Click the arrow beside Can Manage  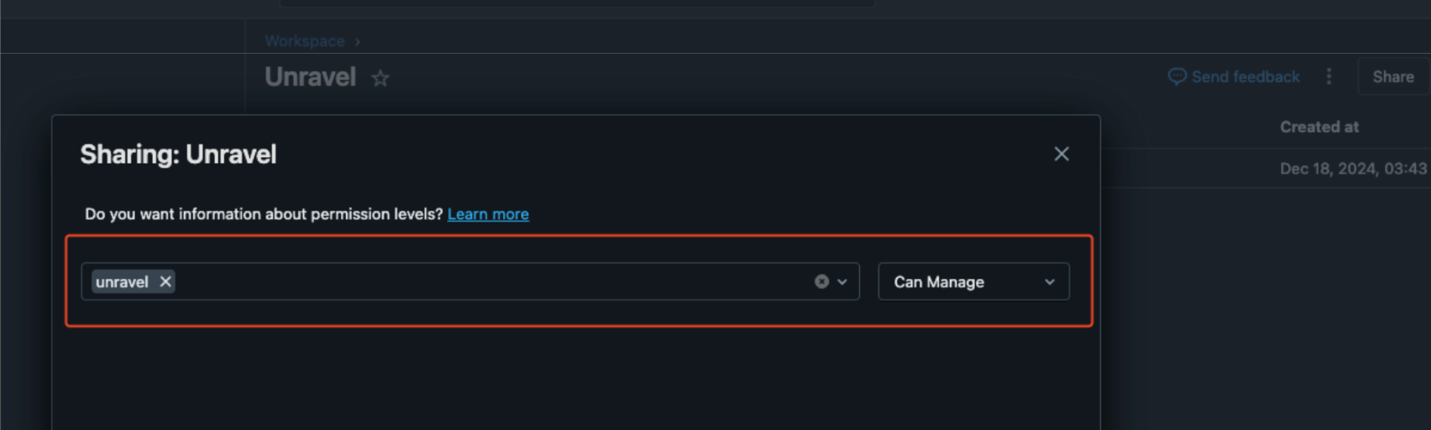pyautogui.click(x=1049, y=282)
